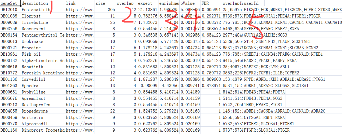Select the Apremilast cell
342x134 pixels.
click(x=43, y=99)
